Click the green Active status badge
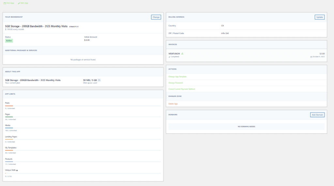 [x=9, y=41]
